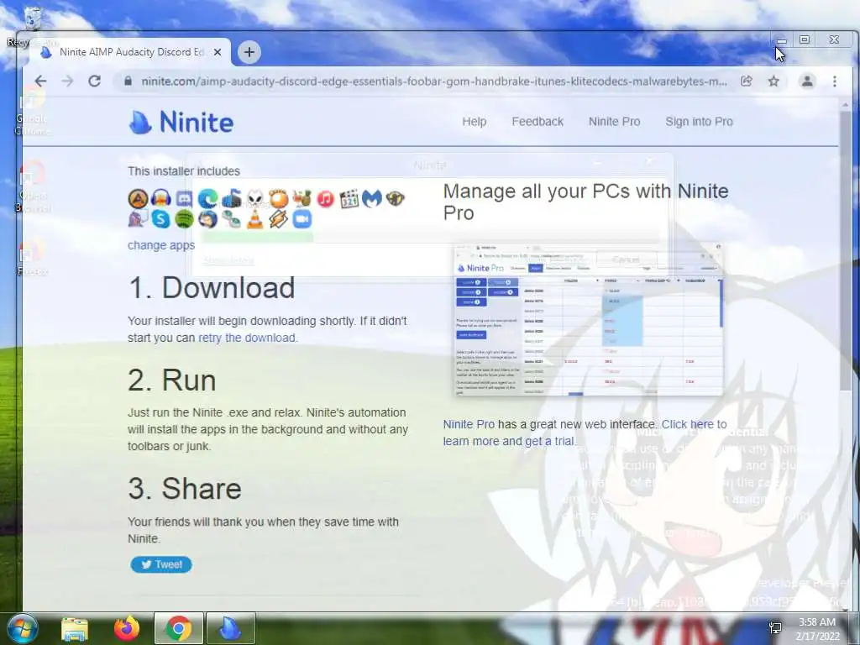
Task: Go back with the browser back arrow
Action: [40, 81]
